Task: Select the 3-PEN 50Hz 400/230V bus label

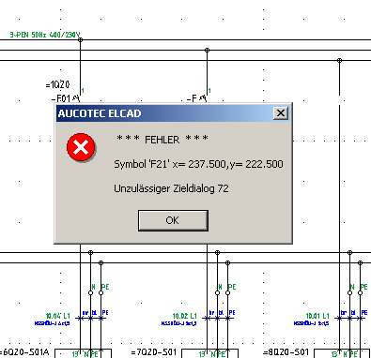Action: click(45, 35)
